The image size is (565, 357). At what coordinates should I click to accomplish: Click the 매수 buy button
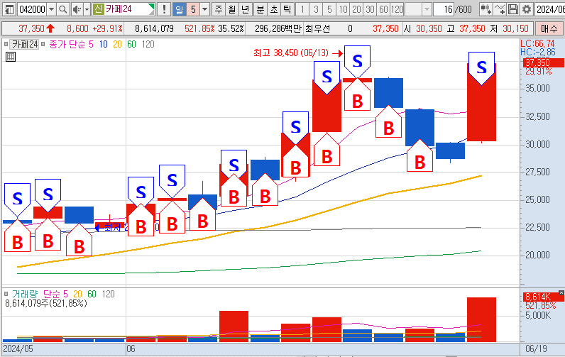click(549, 28)
